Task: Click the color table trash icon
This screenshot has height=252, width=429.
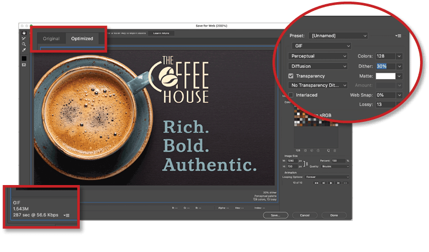Action: [334, 150]
